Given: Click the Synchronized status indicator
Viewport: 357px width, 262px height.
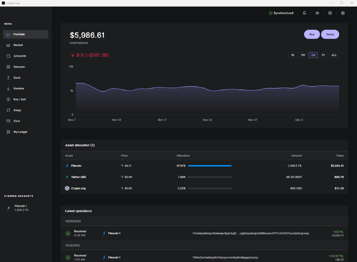Looking at the screenshot, I should 281,13.
